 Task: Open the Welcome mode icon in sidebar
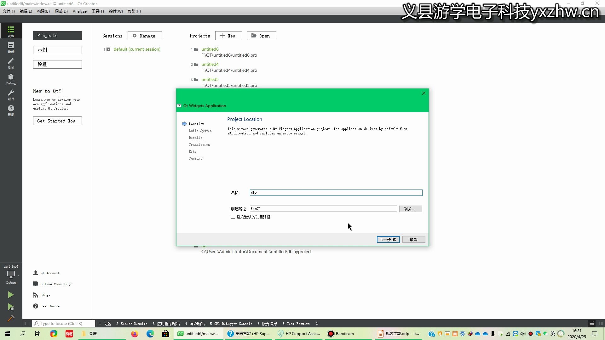(11, 31)
